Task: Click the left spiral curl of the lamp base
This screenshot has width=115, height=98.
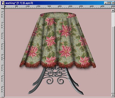Action: click(x=49, y=81)
